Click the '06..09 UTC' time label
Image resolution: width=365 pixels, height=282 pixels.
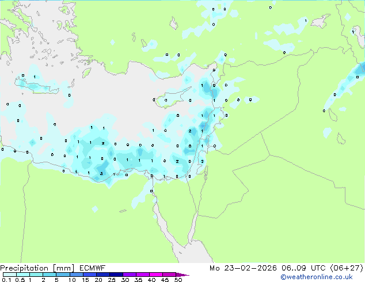(x=303, y=268)
